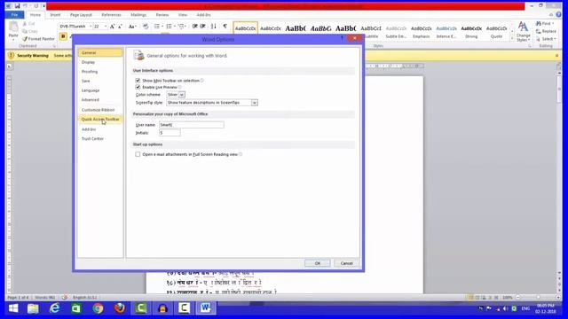Open the font name dropdown
Viewport: 568px width, 319px height.
(x=91, y=27)
